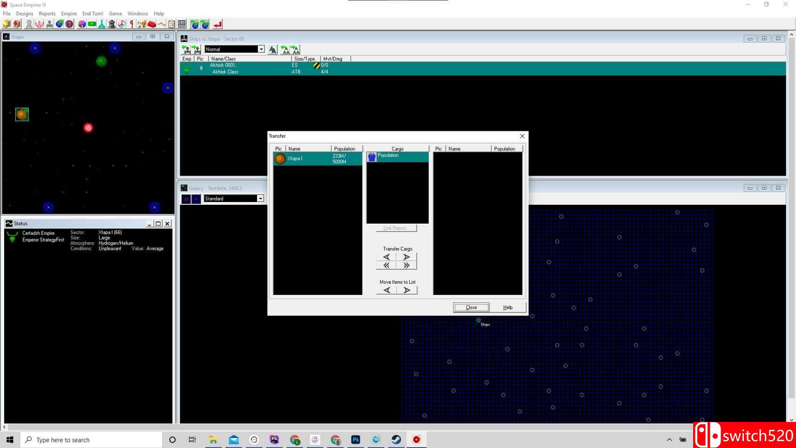This screenshot has height=448, width=796.
Task: Click double left arrow under Transfer Cargo
Action: [x=386, y=265]
